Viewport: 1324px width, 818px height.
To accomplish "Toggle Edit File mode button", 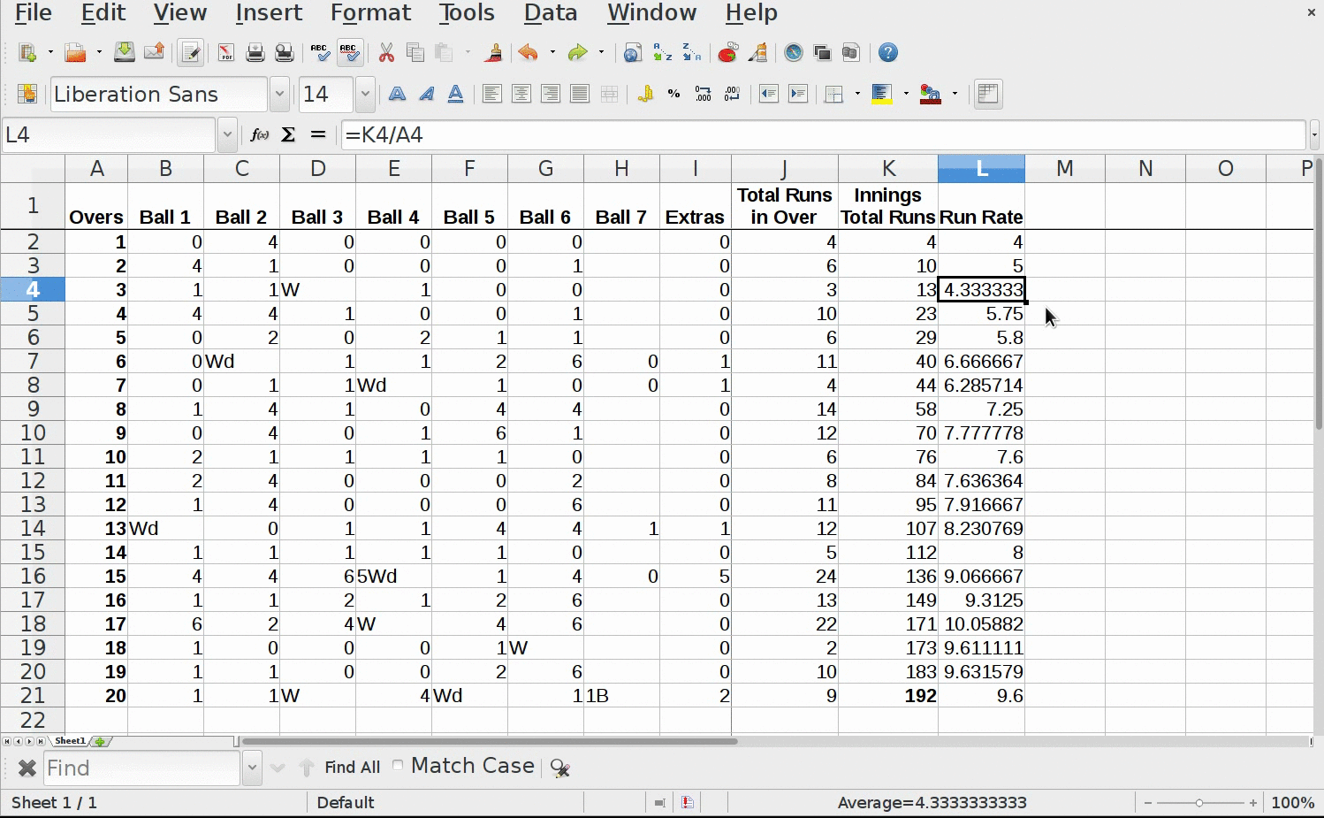I will (x=190, y=53).
